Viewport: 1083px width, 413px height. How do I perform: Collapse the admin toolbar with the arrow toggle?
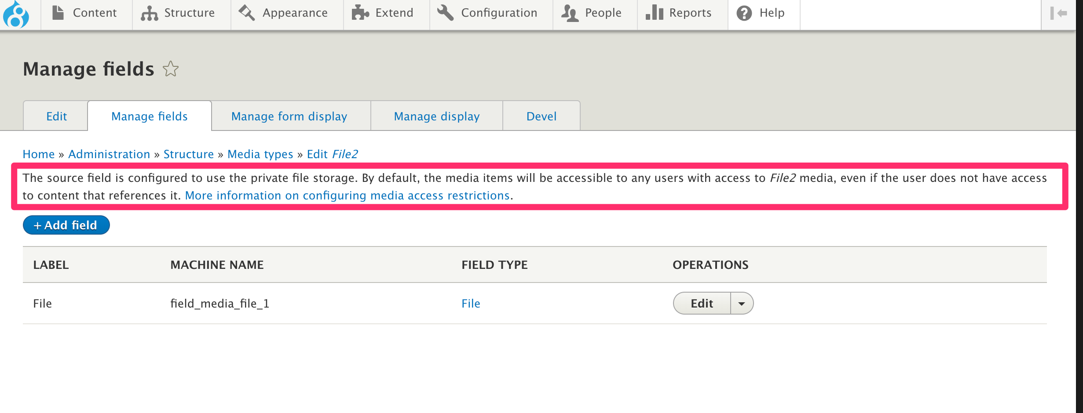(1057, 14)
